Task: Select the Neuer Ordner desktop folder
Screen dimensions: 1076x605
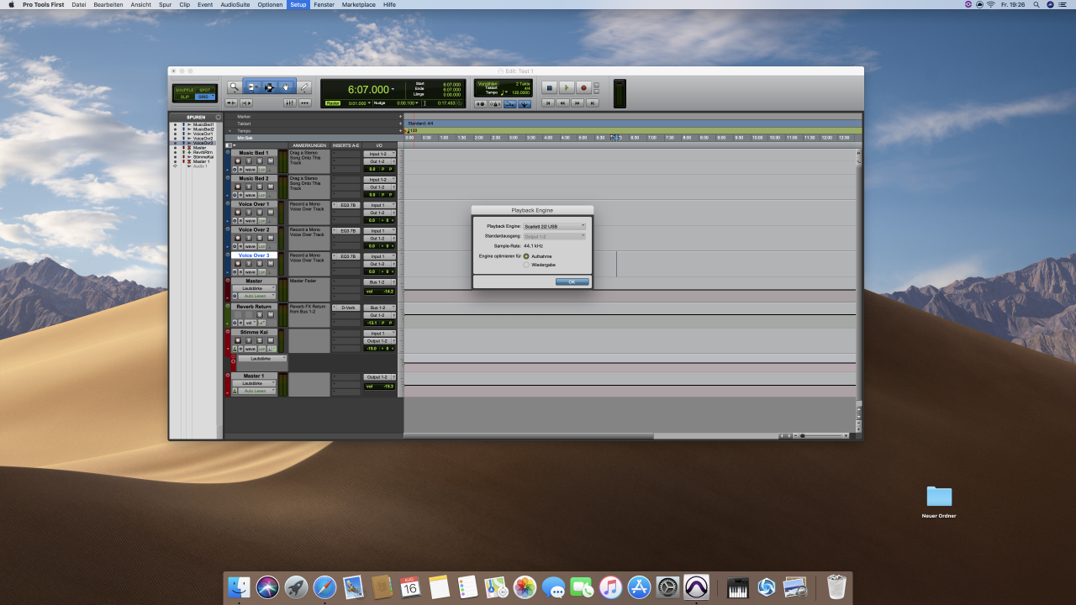Action: pos(939,501)
